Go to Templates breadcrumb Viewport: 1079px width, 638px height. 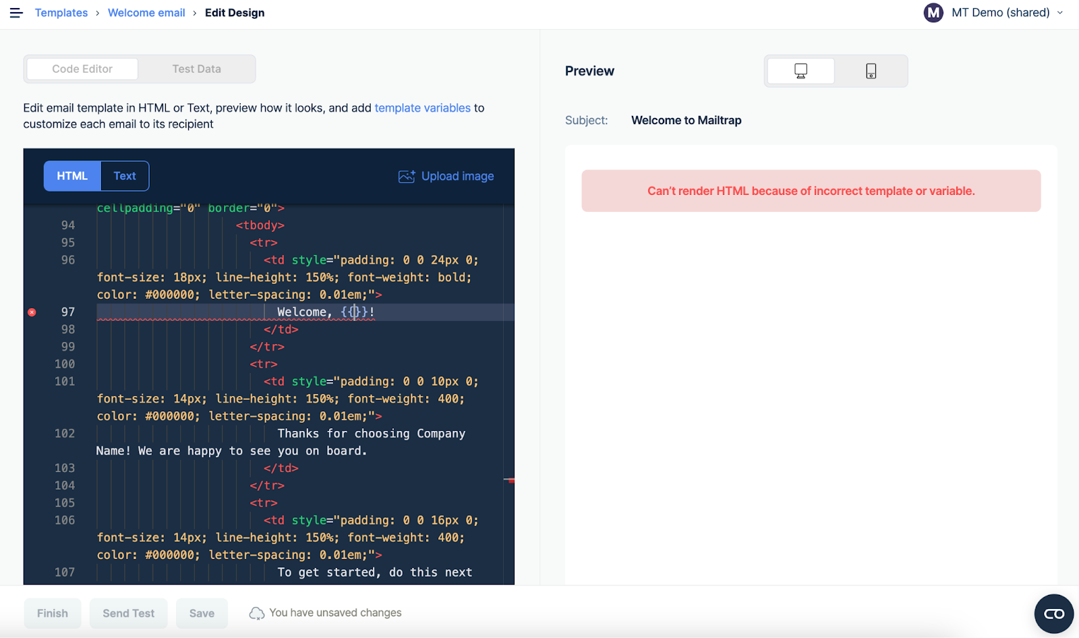[x=61, y=13]
